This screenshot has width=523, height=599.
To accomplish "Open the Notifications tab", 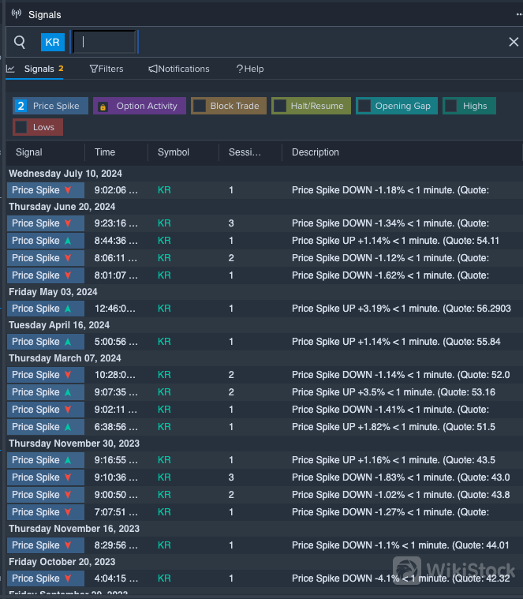I will (x=179, y=69).
